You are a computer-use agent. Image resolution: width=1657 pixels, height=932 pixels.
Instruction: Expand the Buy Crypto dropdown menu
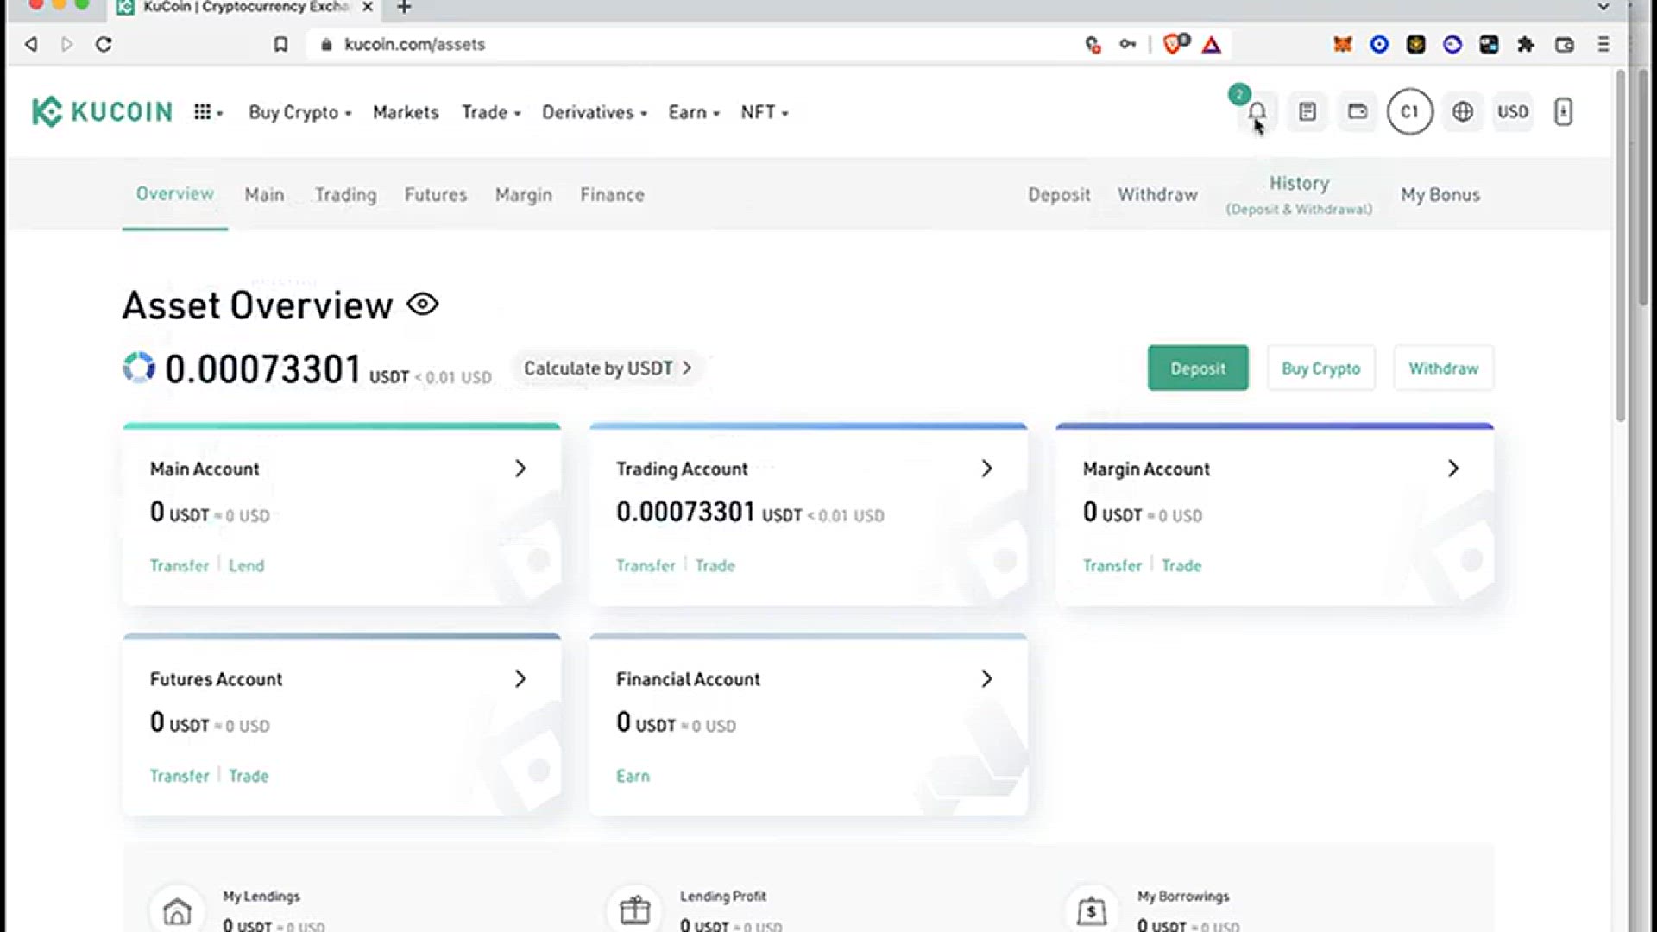coord(299,113)
